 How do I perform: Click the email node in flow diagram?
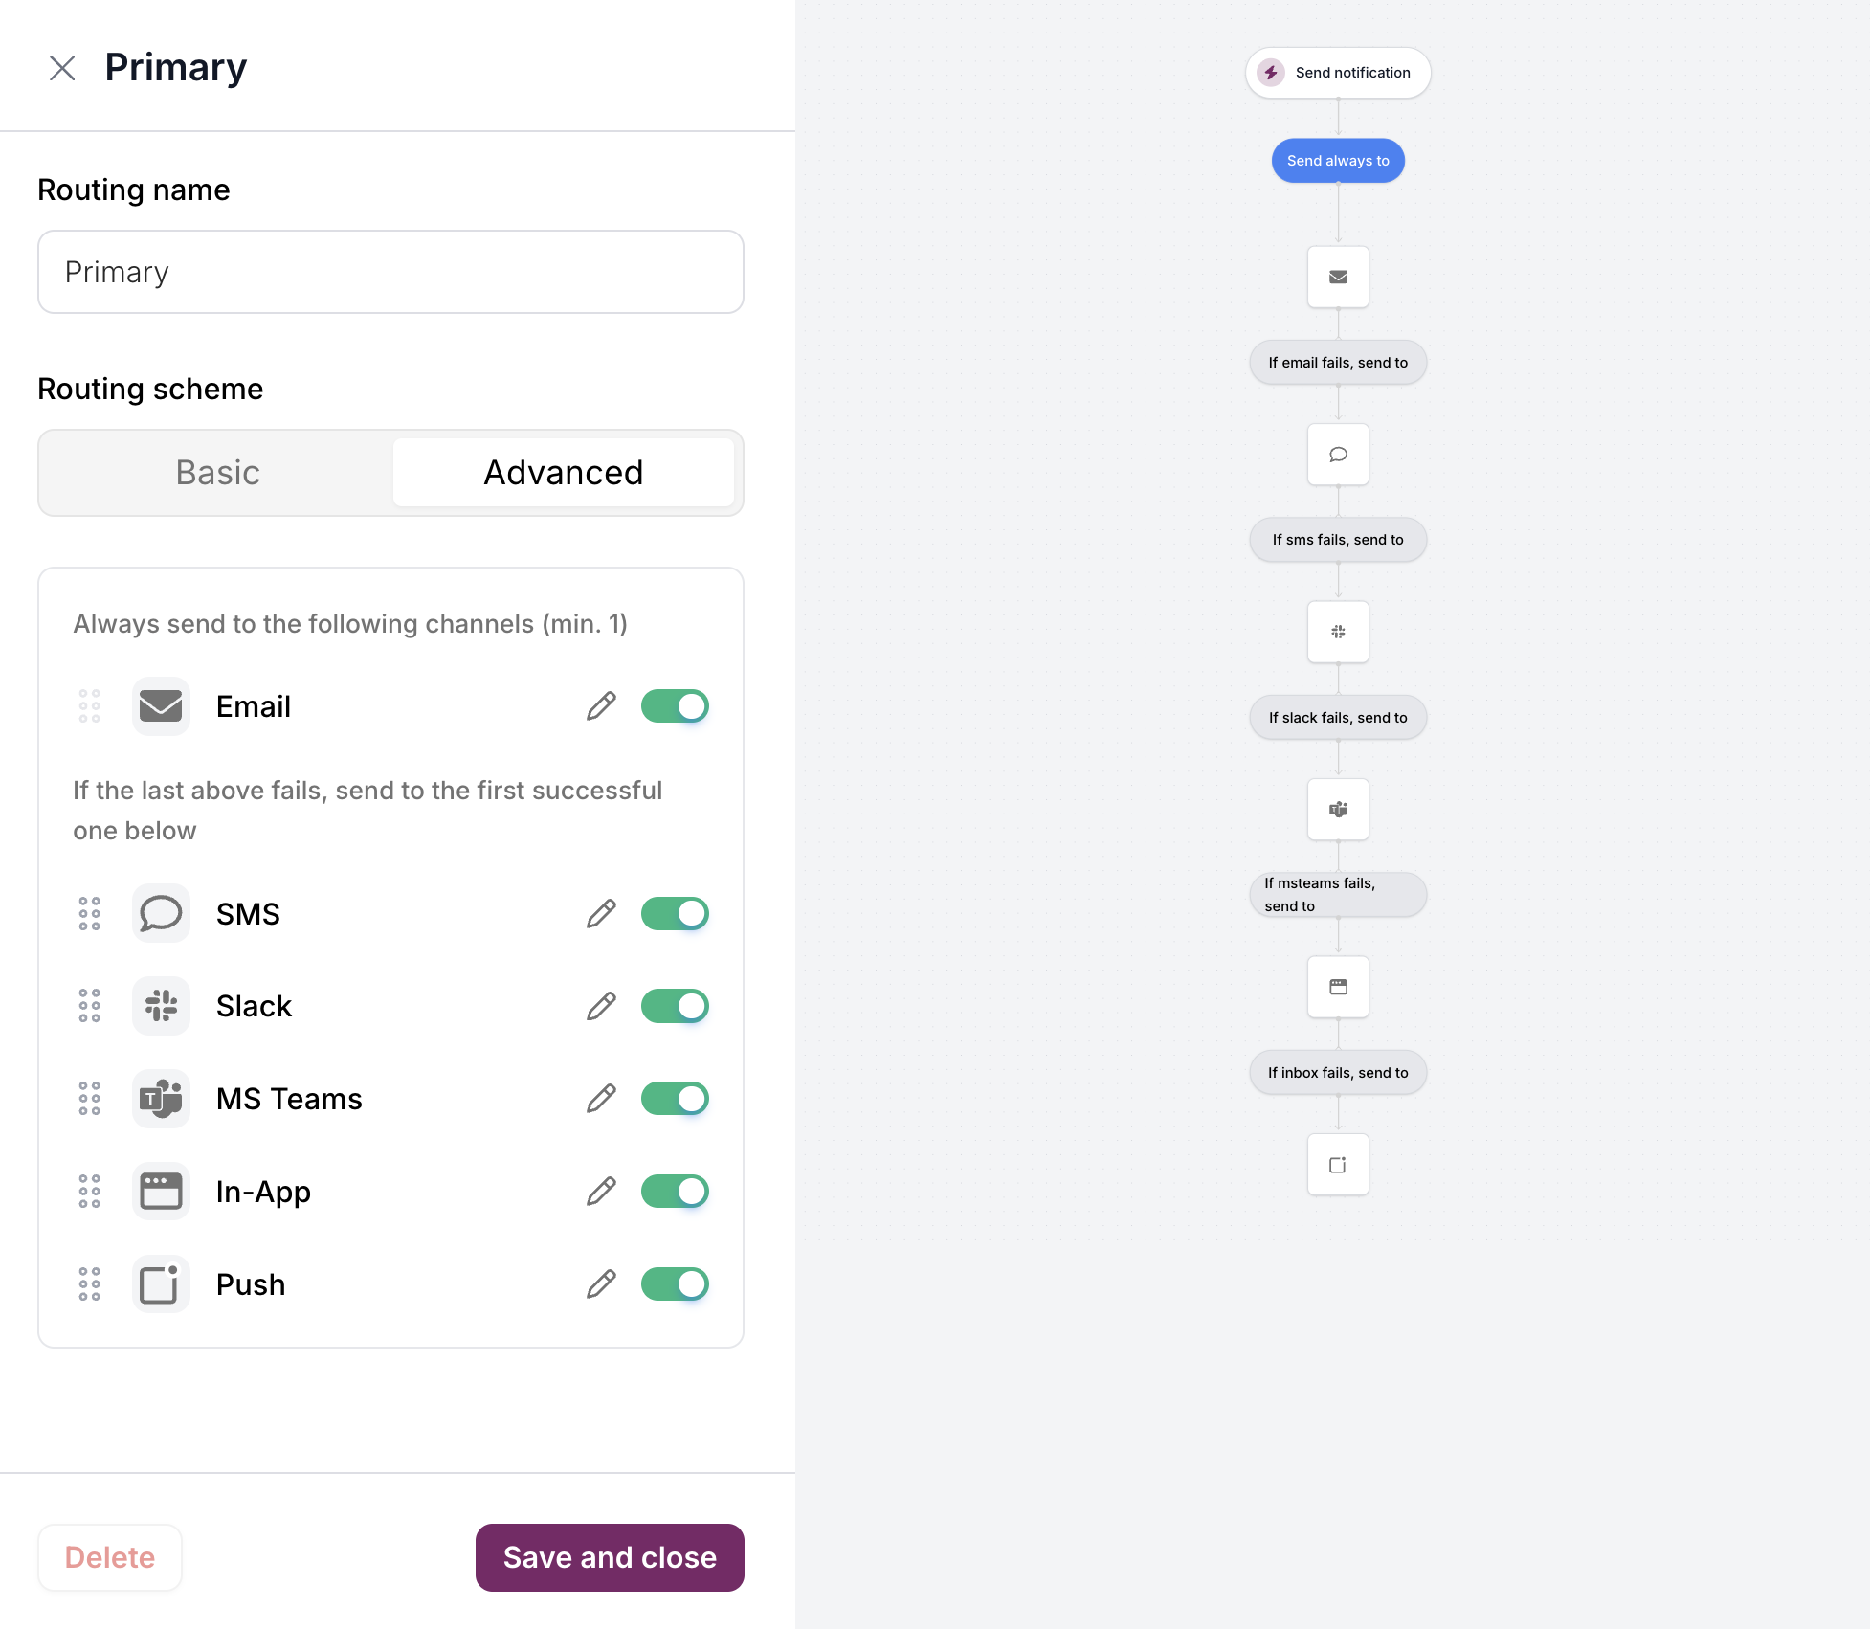1338,278
